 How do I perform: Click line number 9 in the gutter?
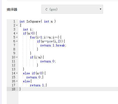[x=14, y=53]
